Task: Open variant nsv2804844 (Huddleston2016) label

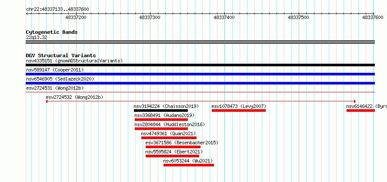Action: point(170,124)
